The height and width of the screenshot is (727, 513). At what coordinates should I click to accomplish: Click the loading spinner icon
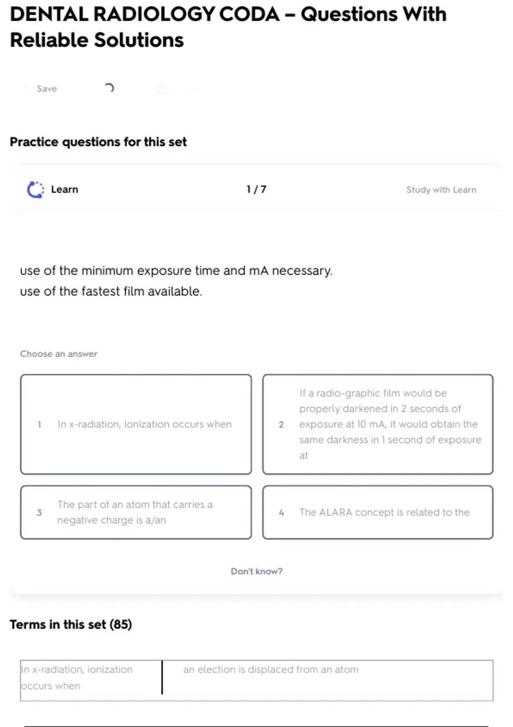[109, 88]
